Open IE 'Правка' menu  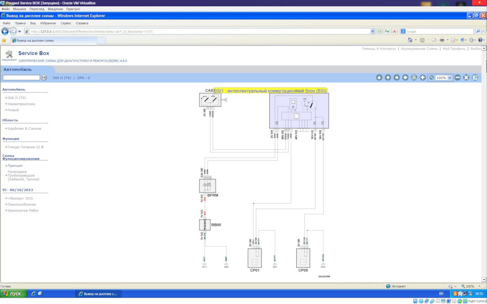tap(20, 23)
